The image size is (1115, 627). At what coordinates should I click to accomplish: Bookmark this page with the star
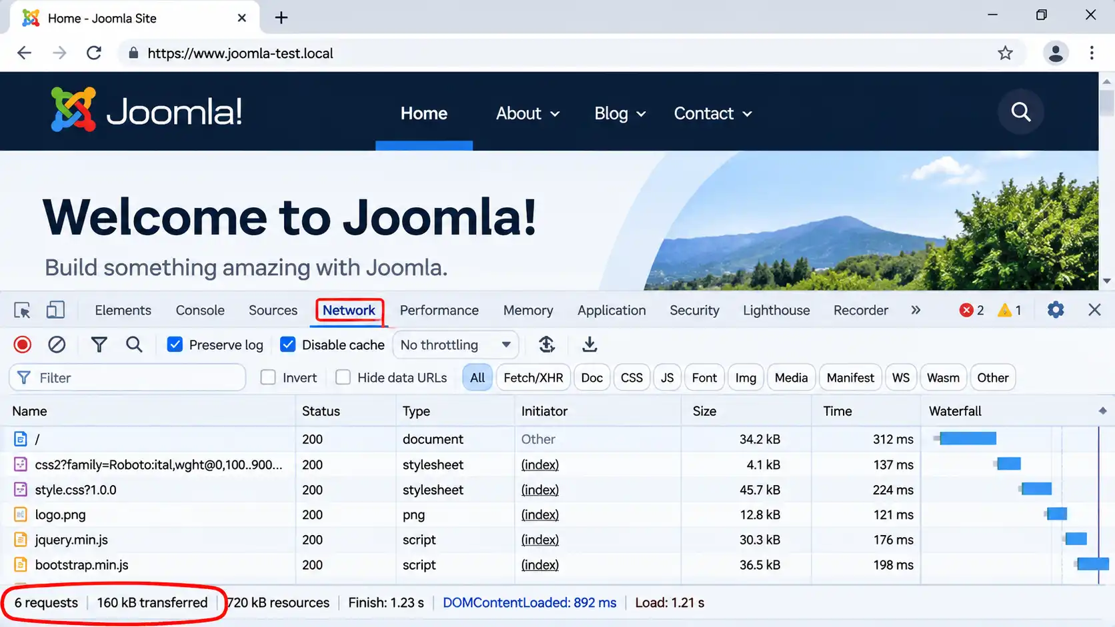1005,53
